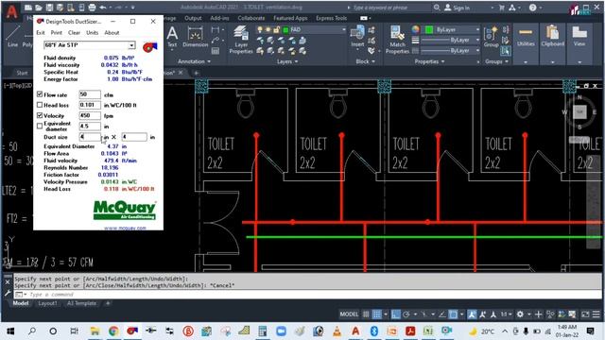605x340 pixels.
Task: Expand the Layers panel
Action: click(287, 61)
